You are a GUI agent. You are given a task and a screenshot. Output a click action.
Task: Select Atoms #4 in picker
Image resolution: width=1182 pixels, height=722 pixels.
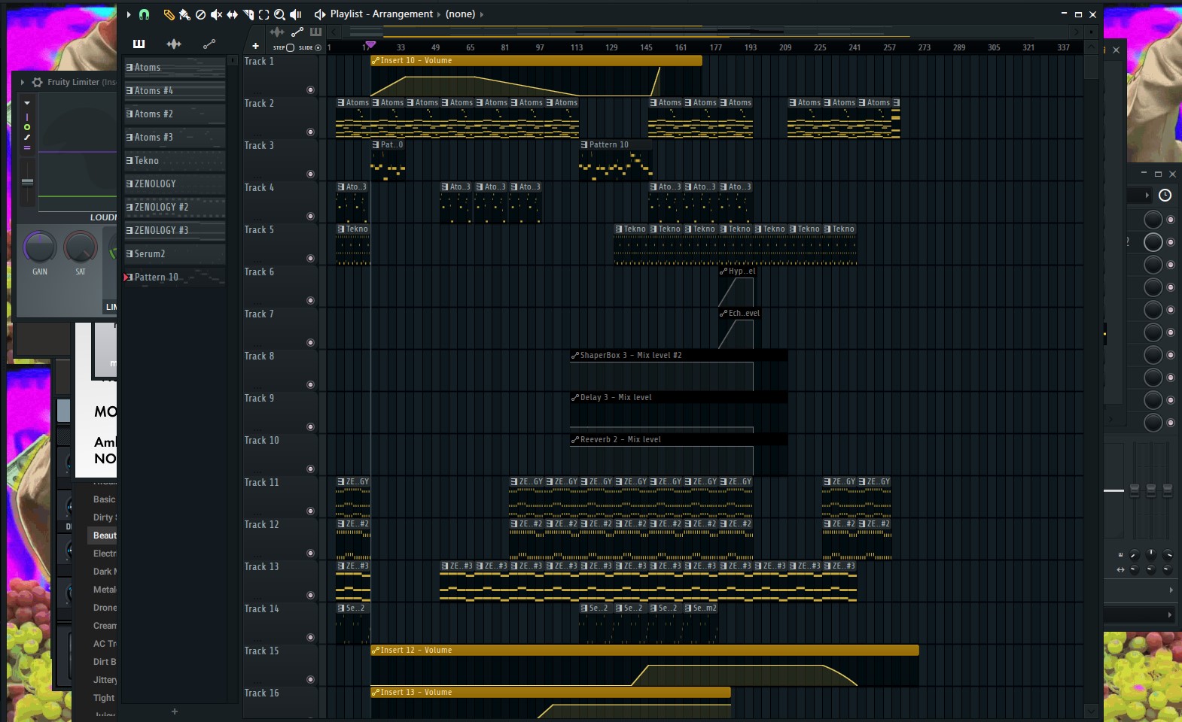(x=175, y=91)
